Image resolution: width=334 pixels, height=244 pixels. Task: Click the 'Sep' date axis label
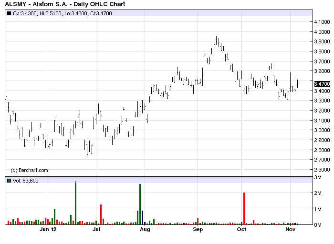198,229
